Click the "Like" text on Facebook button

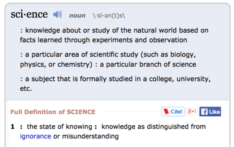pyautogui.click(x=214, y=112)
